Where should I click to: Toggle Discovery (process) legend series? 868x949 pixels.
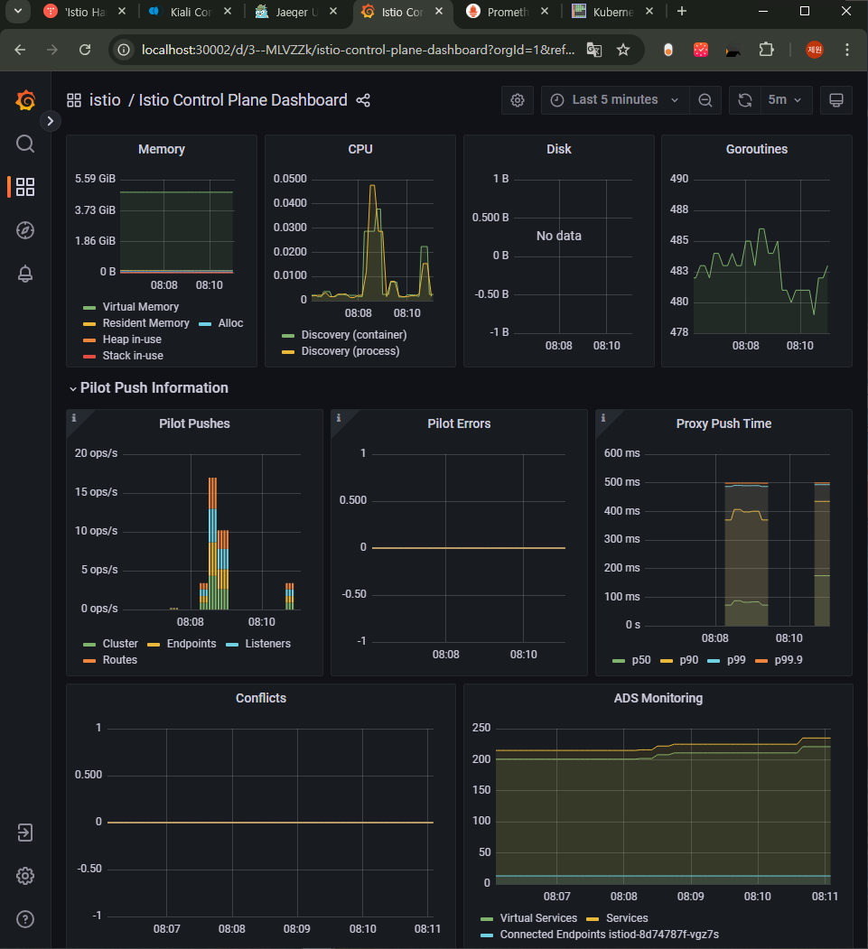(x=350, y=351)
